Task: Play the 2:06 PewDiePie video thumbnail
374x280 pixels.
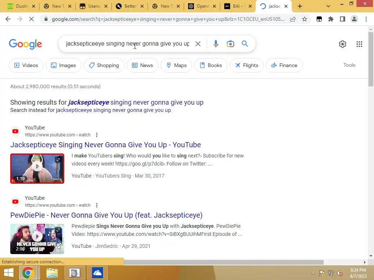Action: [x=37, y=239]
